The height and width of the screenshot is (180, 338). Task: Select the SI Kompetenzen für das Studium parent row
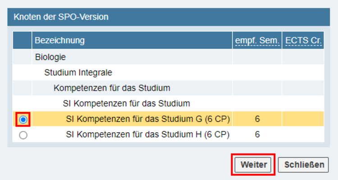(169, 103)
